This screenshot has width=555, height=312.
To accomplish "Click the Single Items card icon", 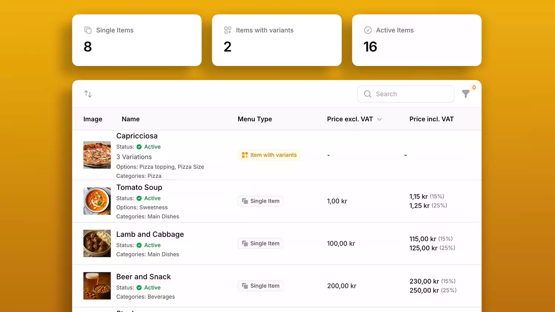I will click(x=88, y=30).
